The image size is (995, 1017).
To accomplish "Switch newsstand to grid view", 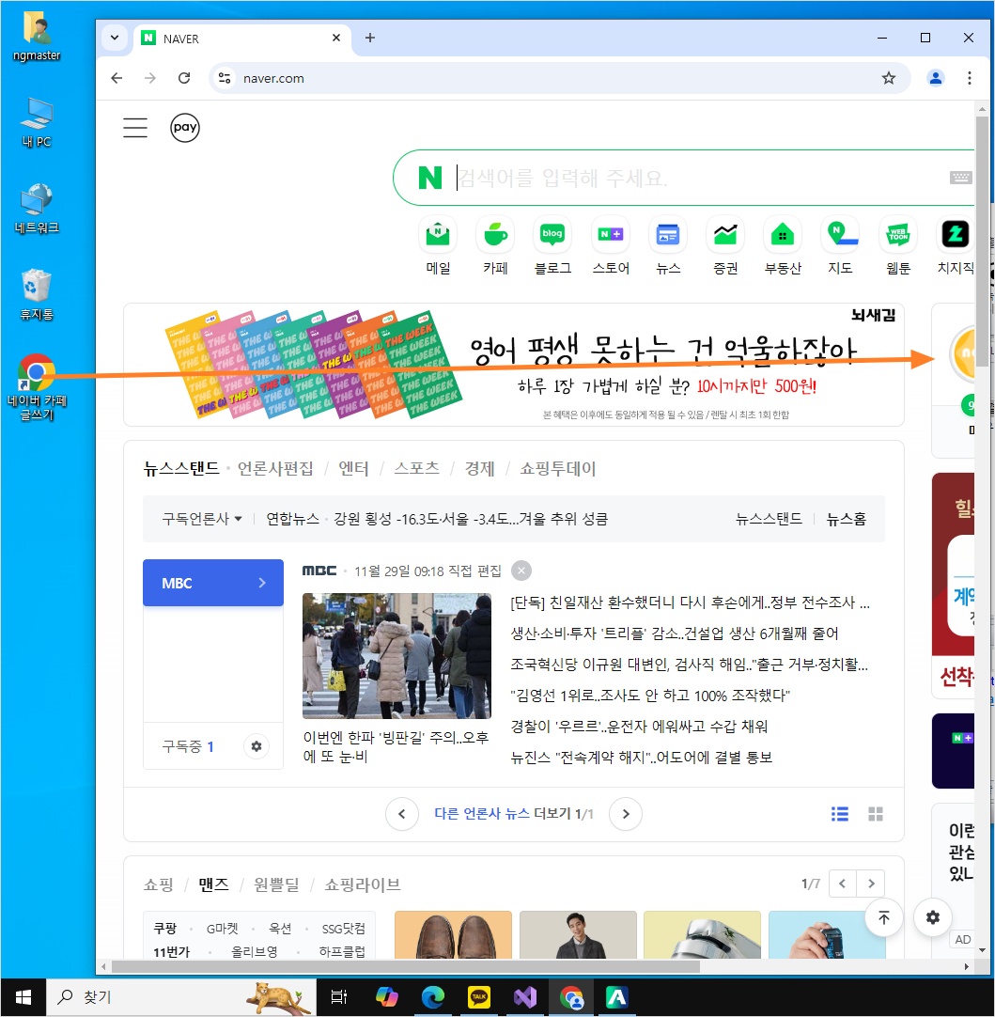I will 875,814.
